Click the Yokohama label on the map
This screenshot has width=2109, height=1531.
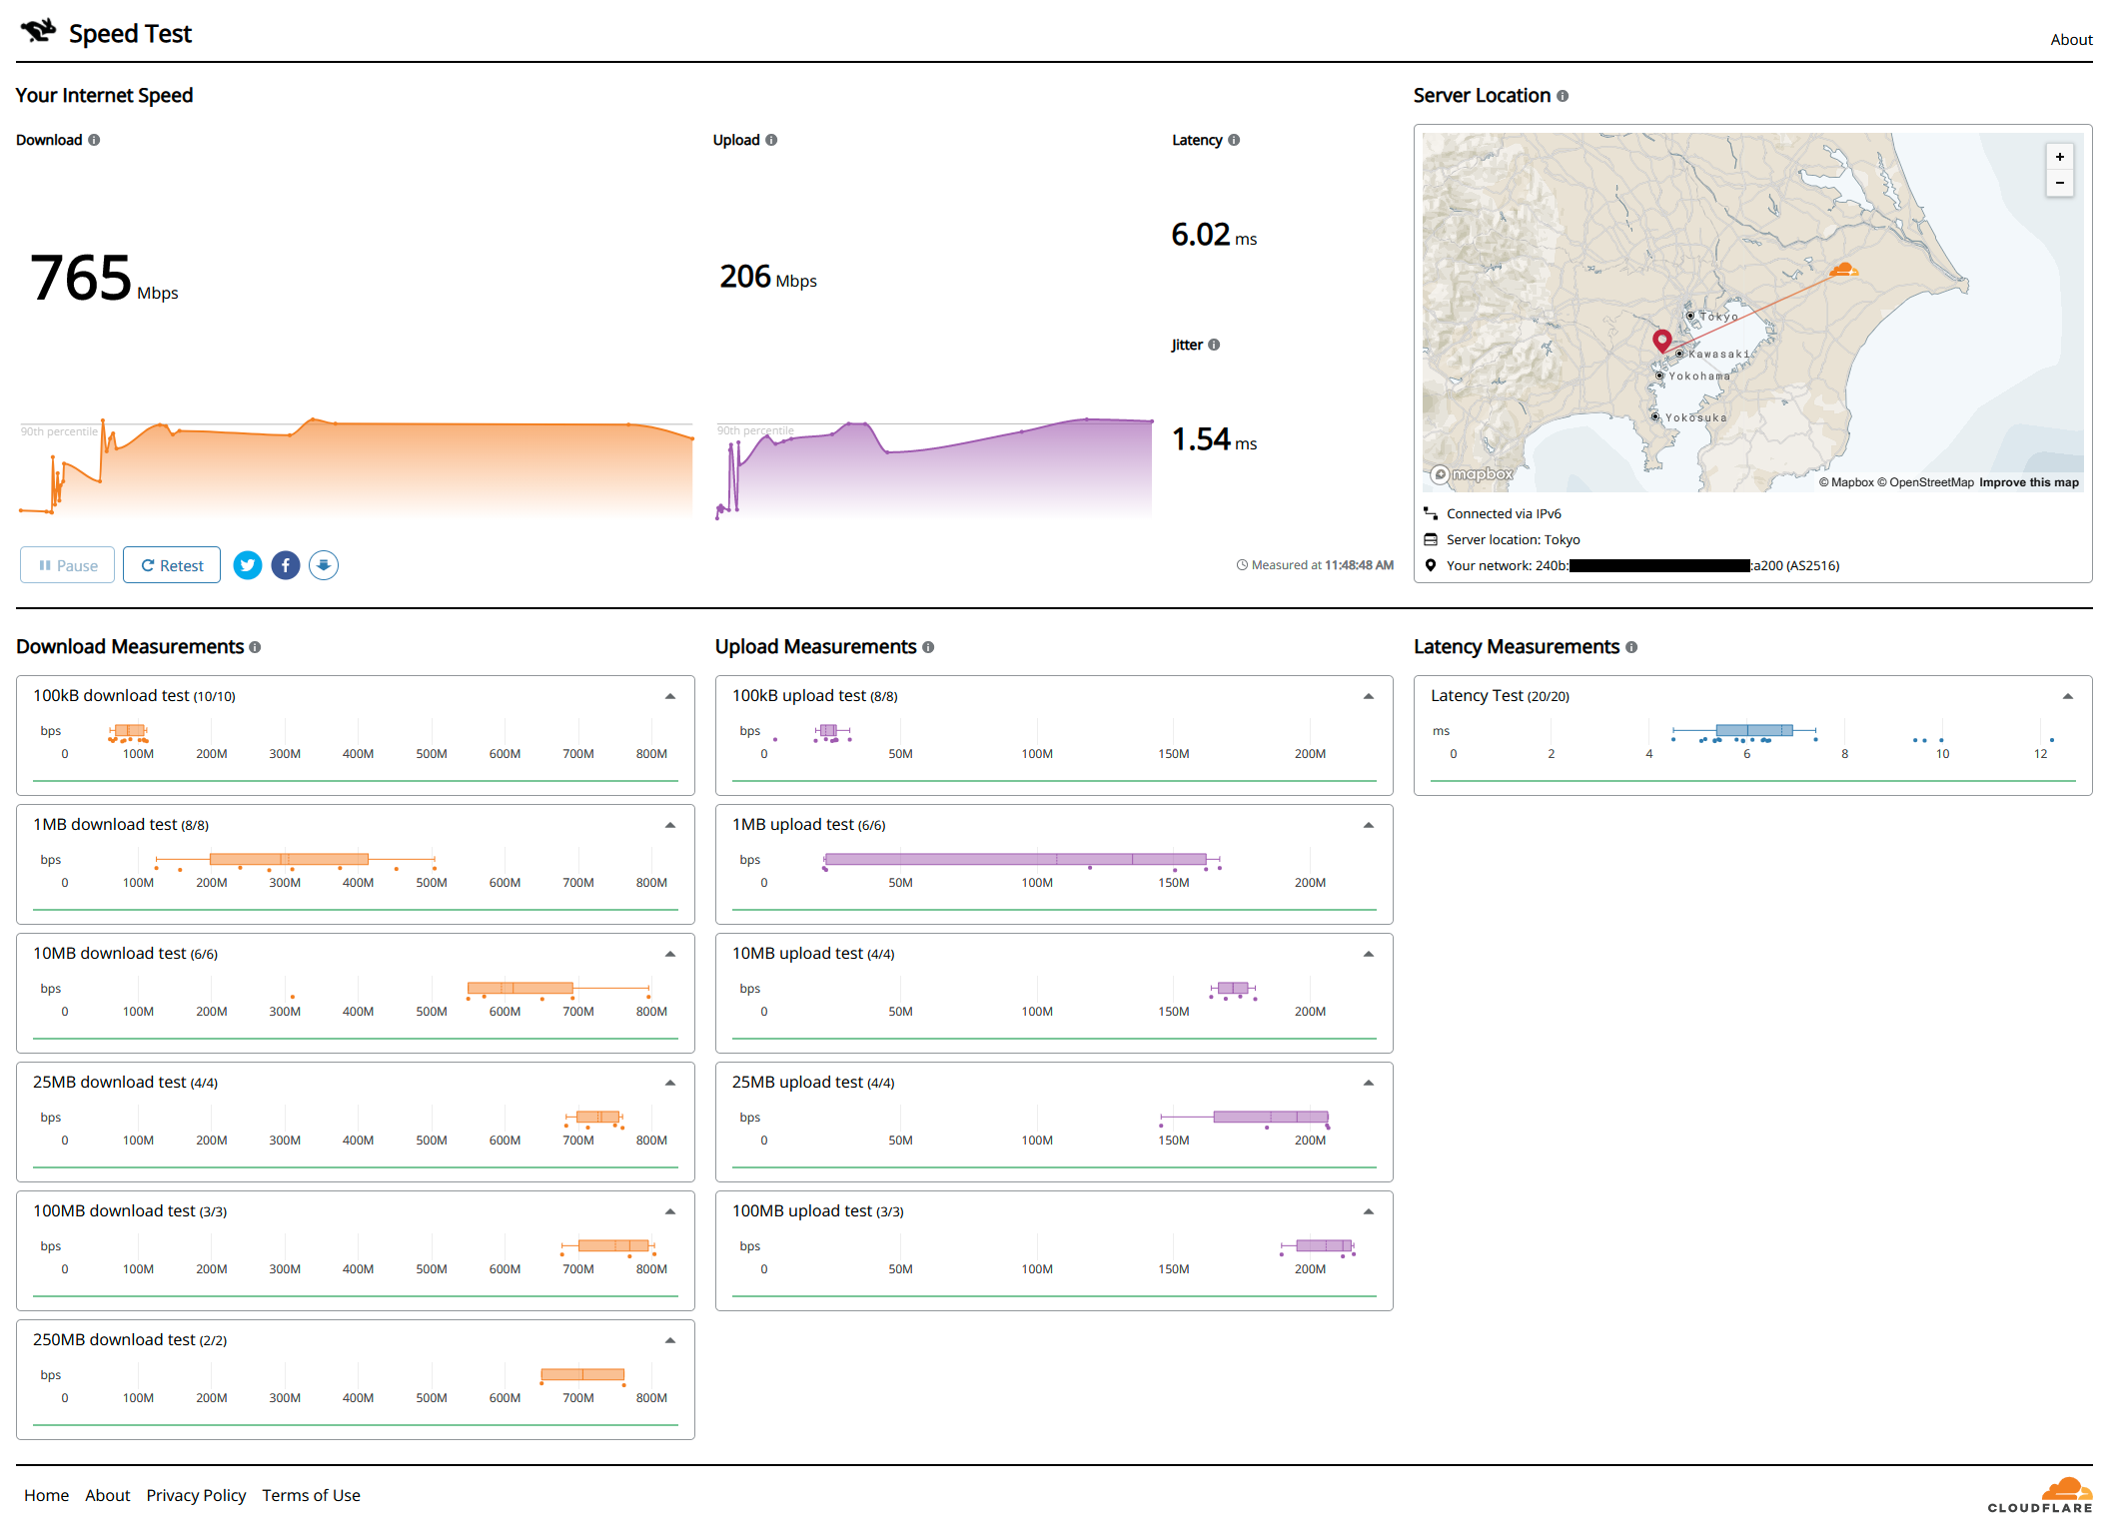coord(1699,377)
